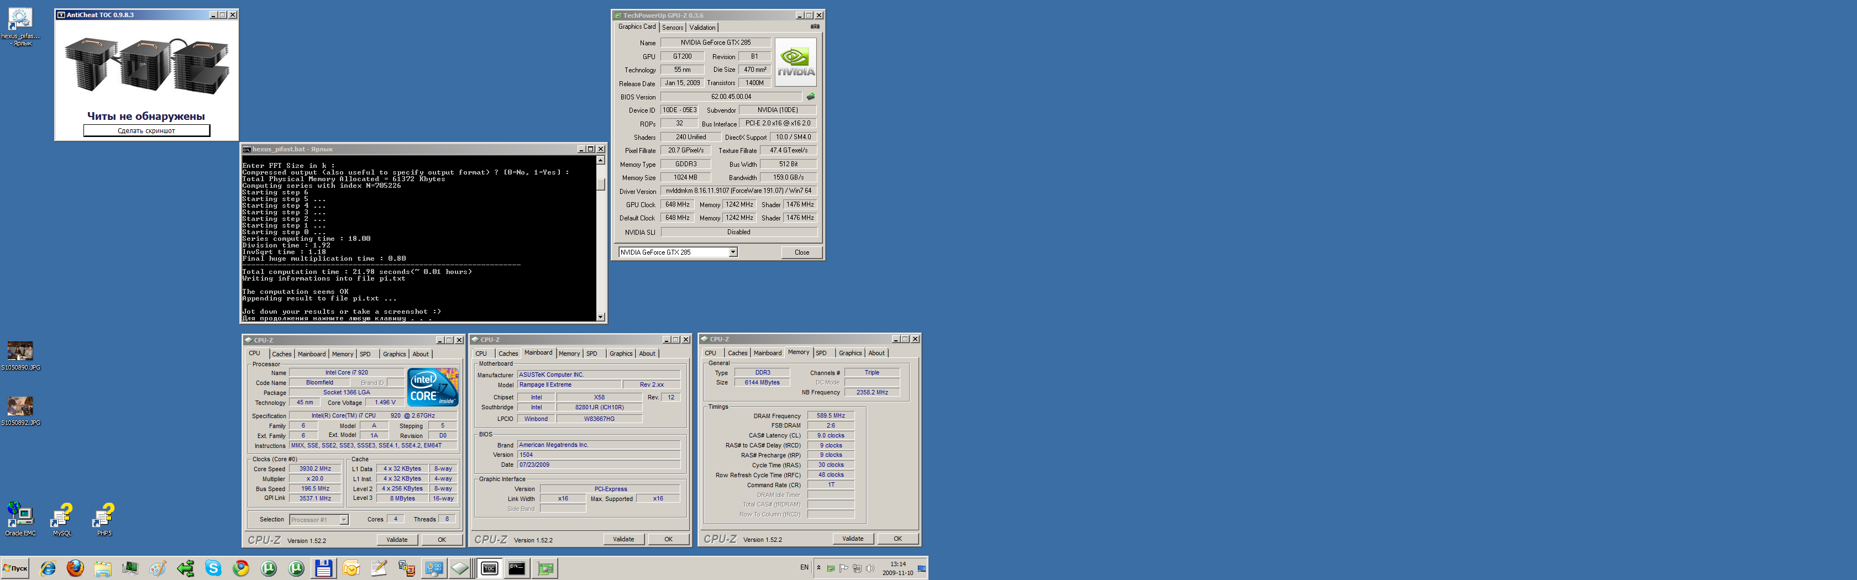The width and height of the screenshot is (1857, 580).
Task: Click the Rampage II Extreme model field
Action: click(x=568, y=385)
